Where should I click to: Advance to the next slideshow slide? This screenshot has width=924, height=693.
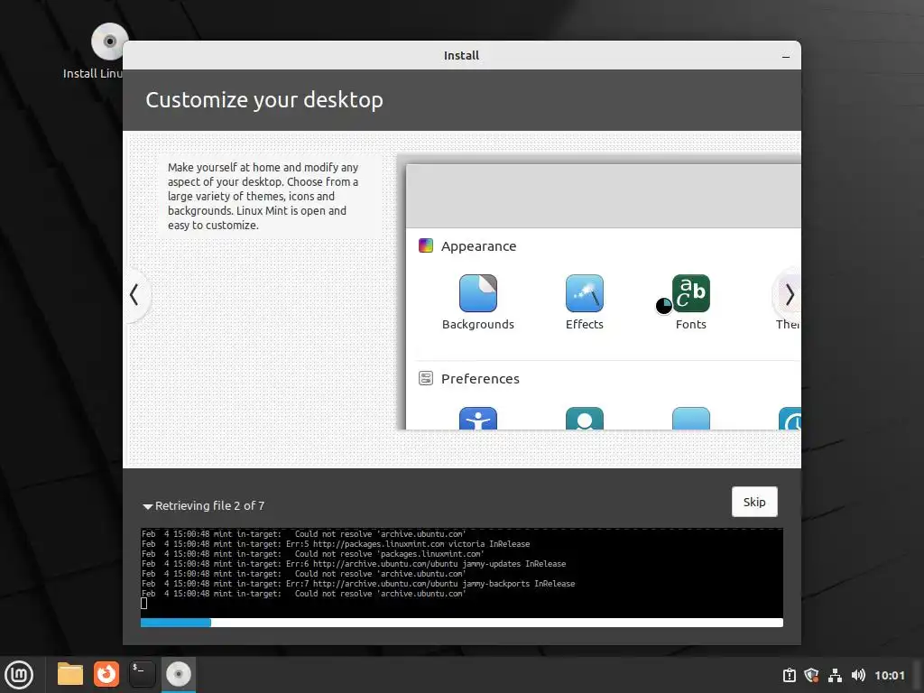click(x=790, y=295)
